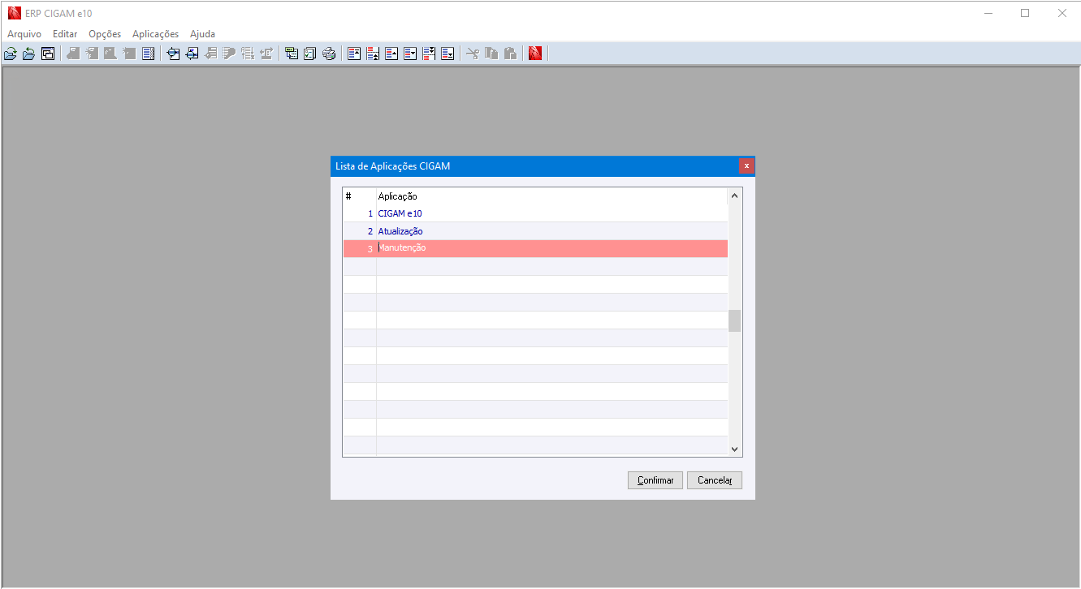Open the Opções menu
This screenshot has width=1081, height=589.
pyautogui.click(x=105, y=34)
